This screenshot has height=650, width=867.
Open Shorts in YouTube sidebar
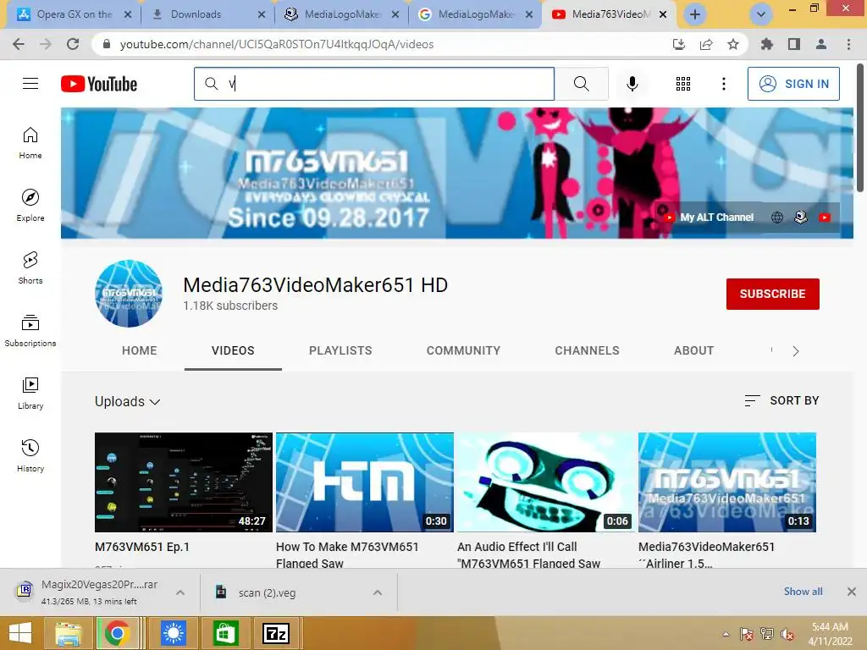(30, 268)
